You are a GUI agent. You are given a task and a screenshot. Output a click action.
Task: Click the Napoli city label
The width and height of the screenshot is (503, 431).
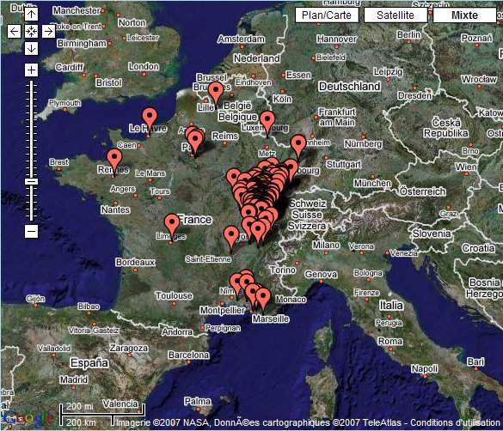425,368
